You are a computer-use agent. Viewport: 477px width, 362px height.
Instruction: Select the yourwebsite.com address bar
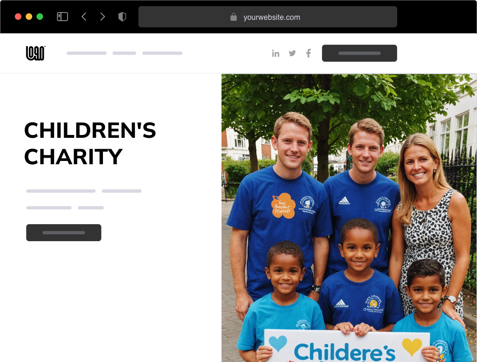268,17
